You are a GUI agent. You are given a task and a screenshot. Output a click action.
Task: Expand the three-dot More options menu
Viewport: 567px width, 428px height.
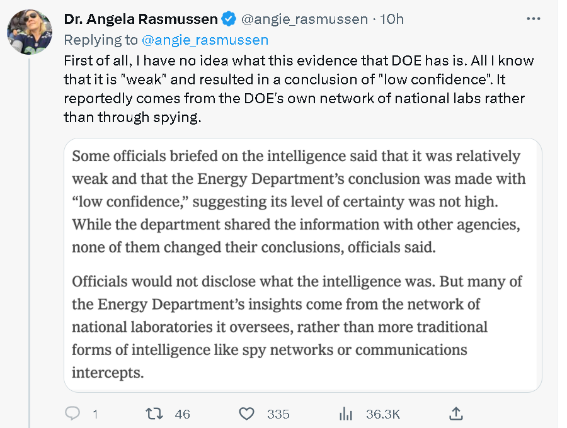pyautogui.click(x=534, y=19)
